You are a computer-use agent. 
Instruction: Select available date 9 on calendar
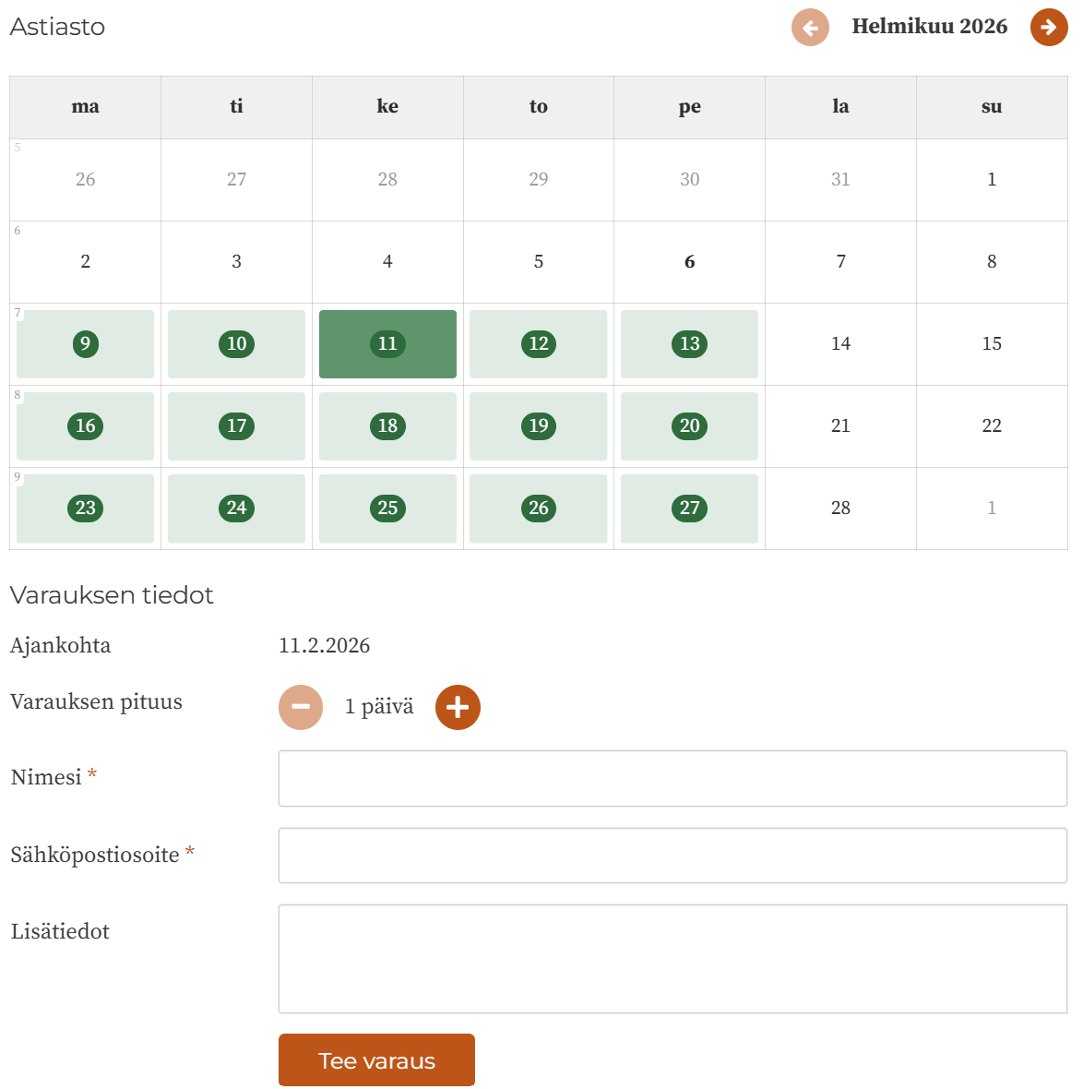point(85,344)
